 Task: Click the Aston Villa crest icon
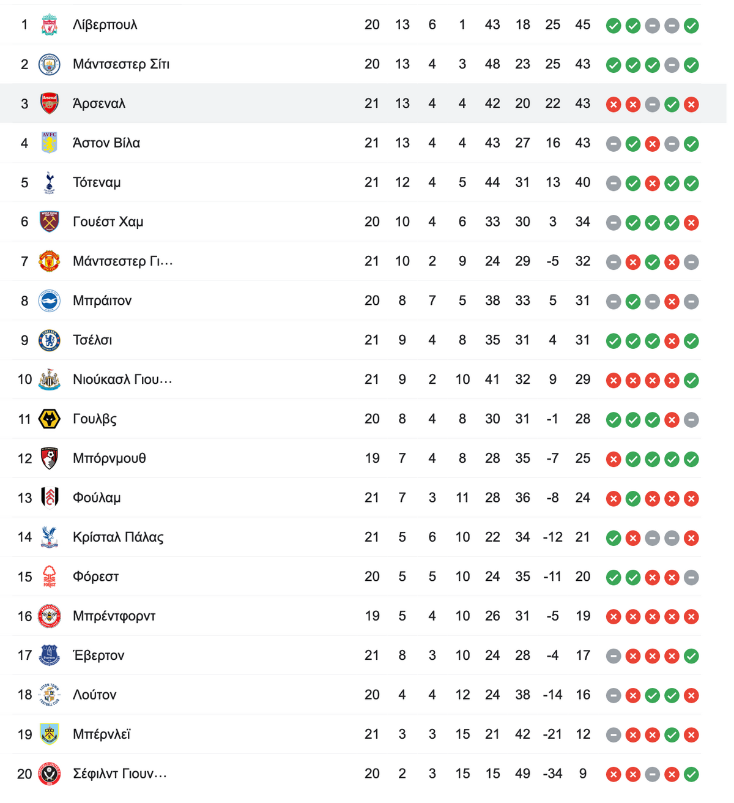click(x=50, y=143)
